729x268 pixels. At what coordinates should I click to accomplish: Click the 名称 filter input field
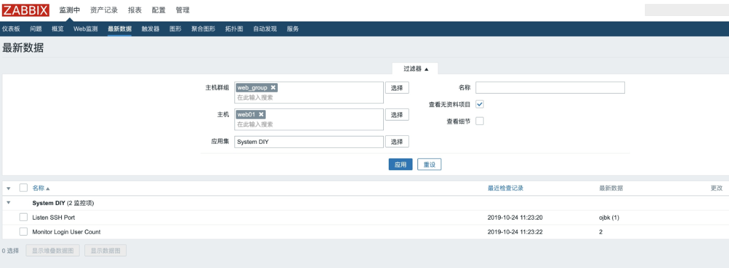[550, 87]
